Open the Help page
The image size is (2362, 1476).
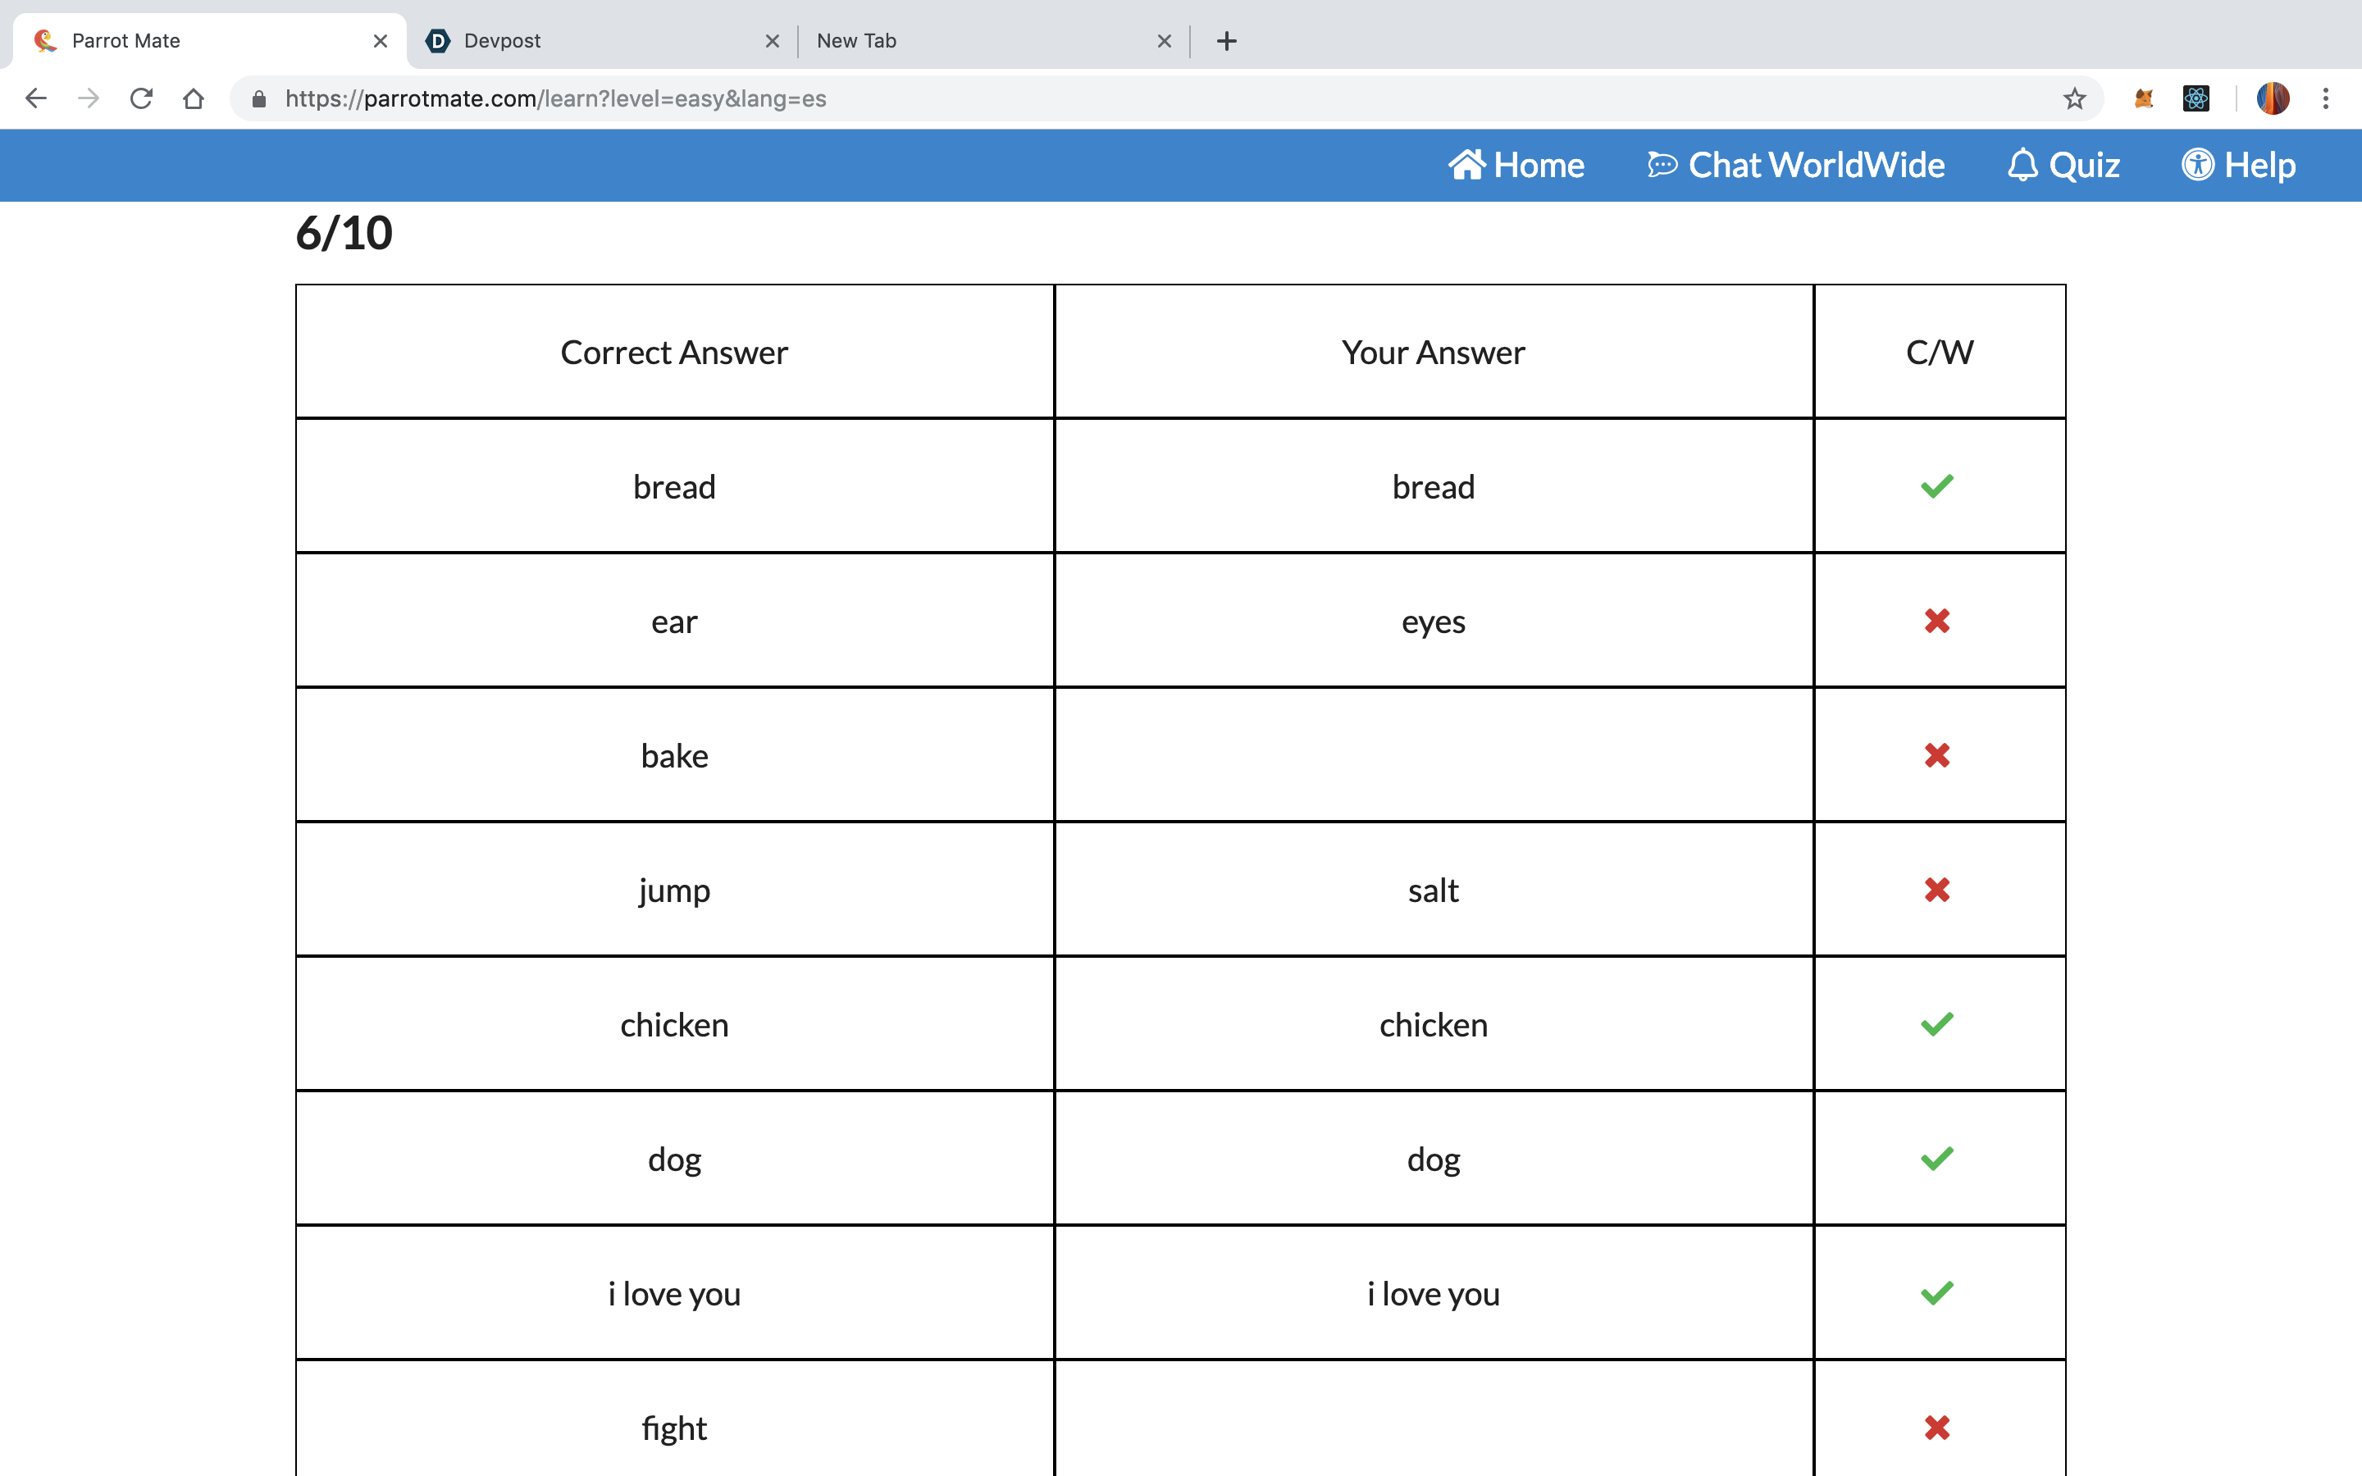coord(2239,165)
